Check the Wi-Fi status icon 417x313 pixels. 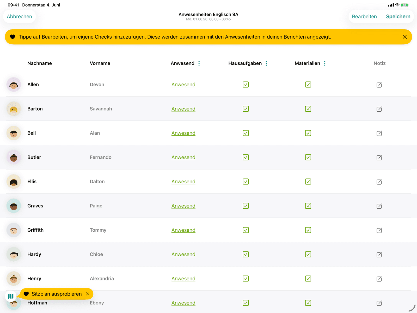397,5
